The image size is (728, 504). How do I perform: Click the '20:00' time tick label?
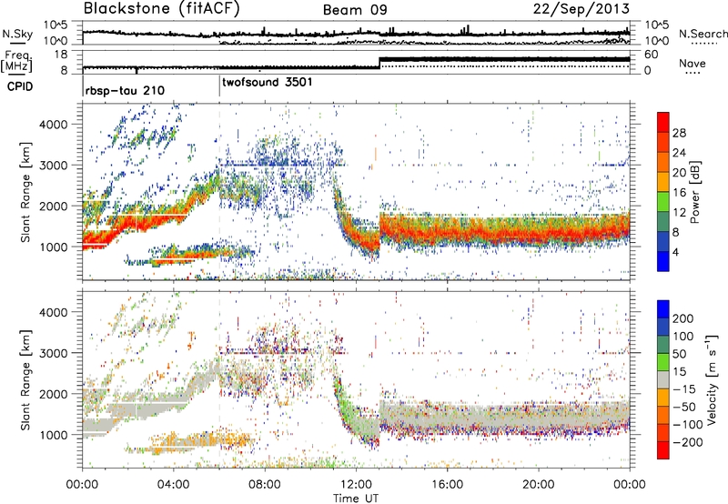[538, 485]
